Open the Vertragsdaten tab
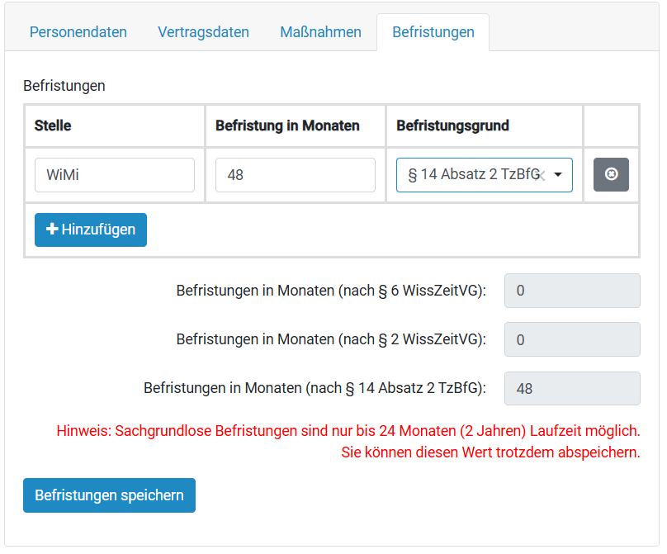This screenshot has height=554, width=667. (203, 32)
